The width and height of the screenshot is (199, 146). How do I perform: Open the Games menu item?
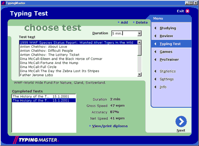pos(166,51)
